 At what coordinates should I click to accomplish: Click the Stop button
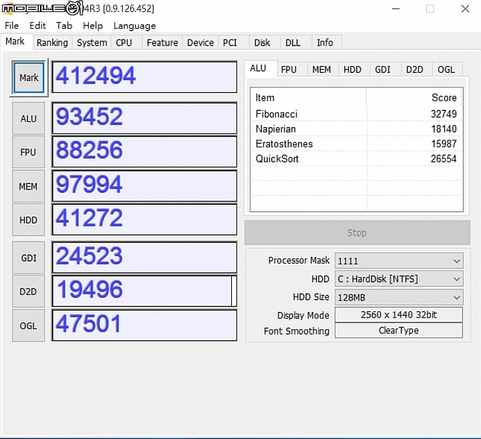pos(357,233)
